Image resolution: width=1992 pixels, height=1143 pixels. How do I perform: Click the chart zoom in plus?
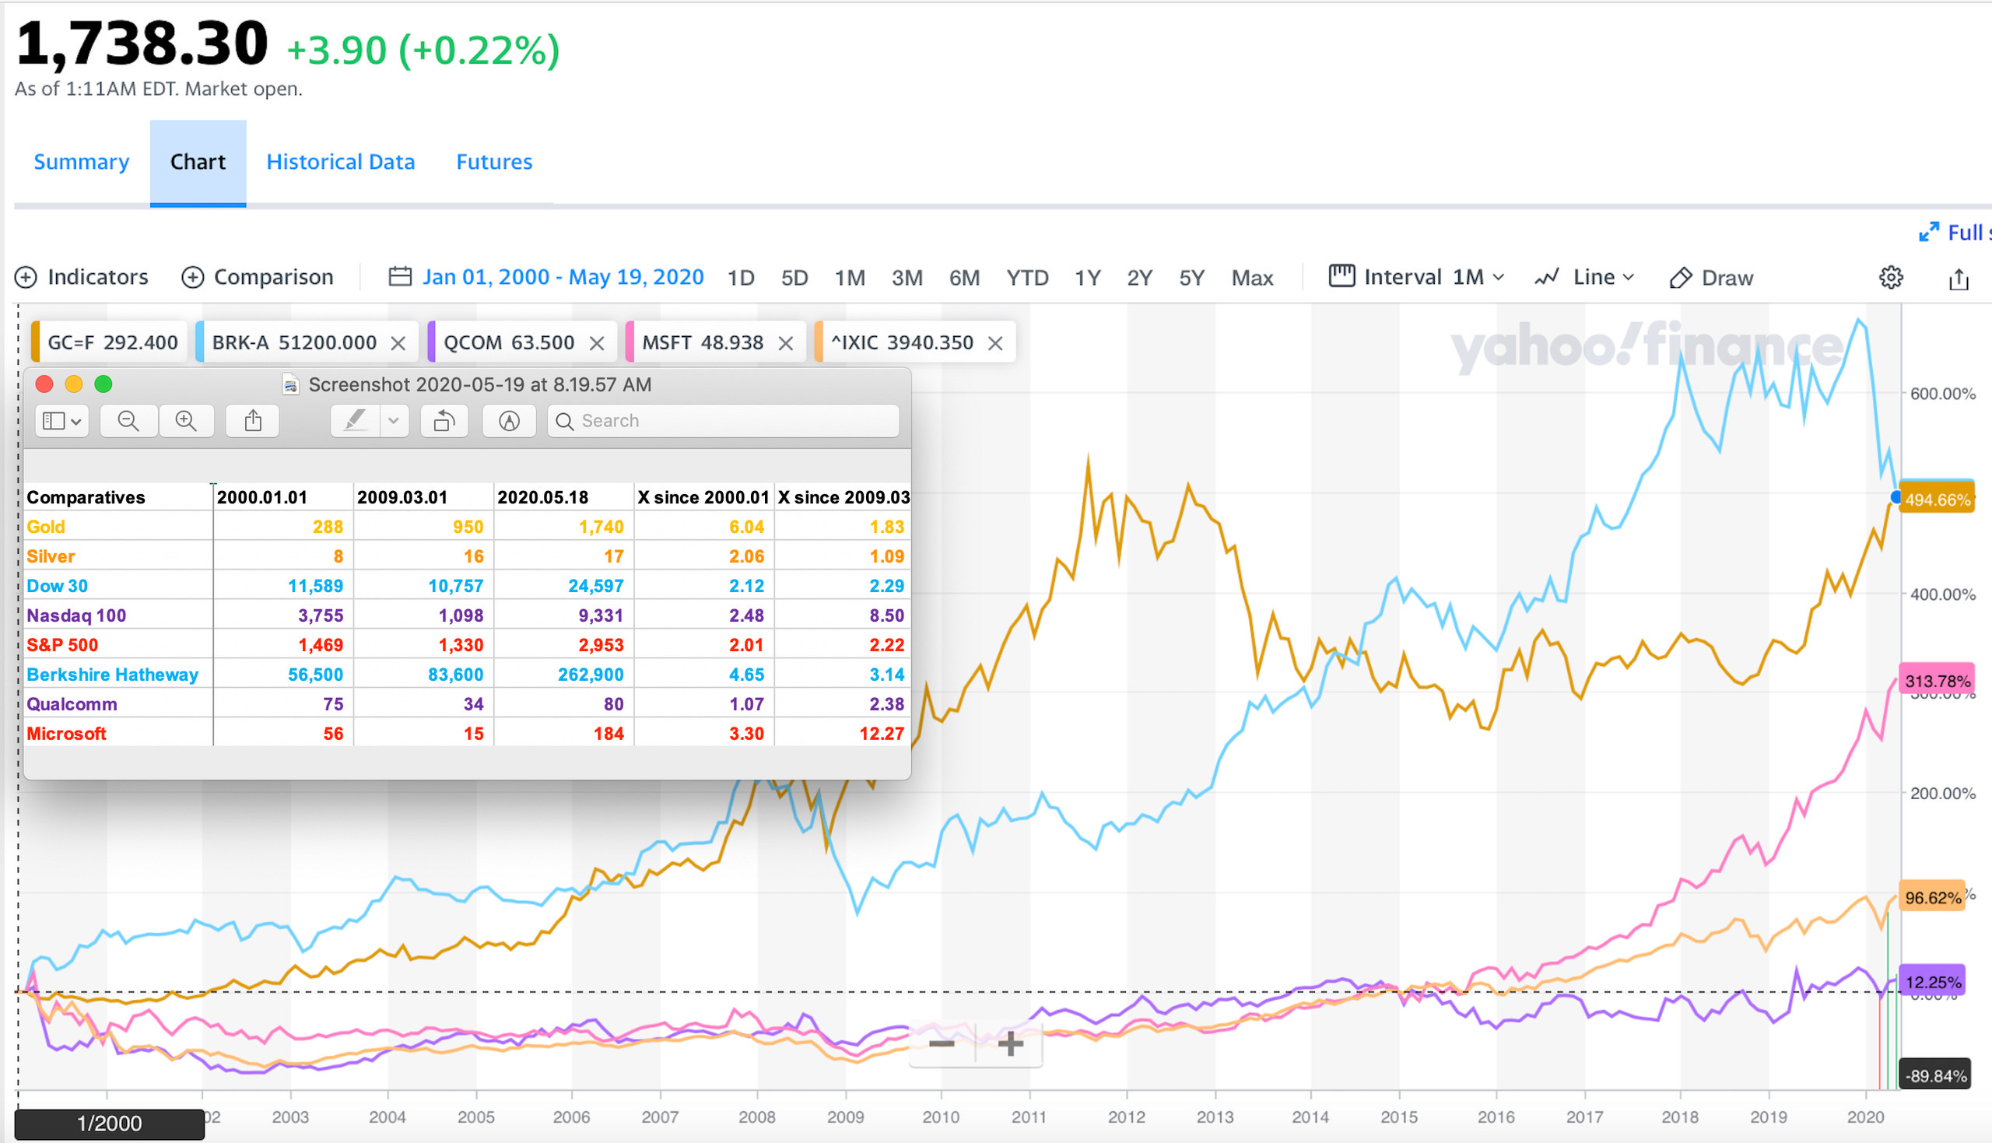coord(1010,1043)
